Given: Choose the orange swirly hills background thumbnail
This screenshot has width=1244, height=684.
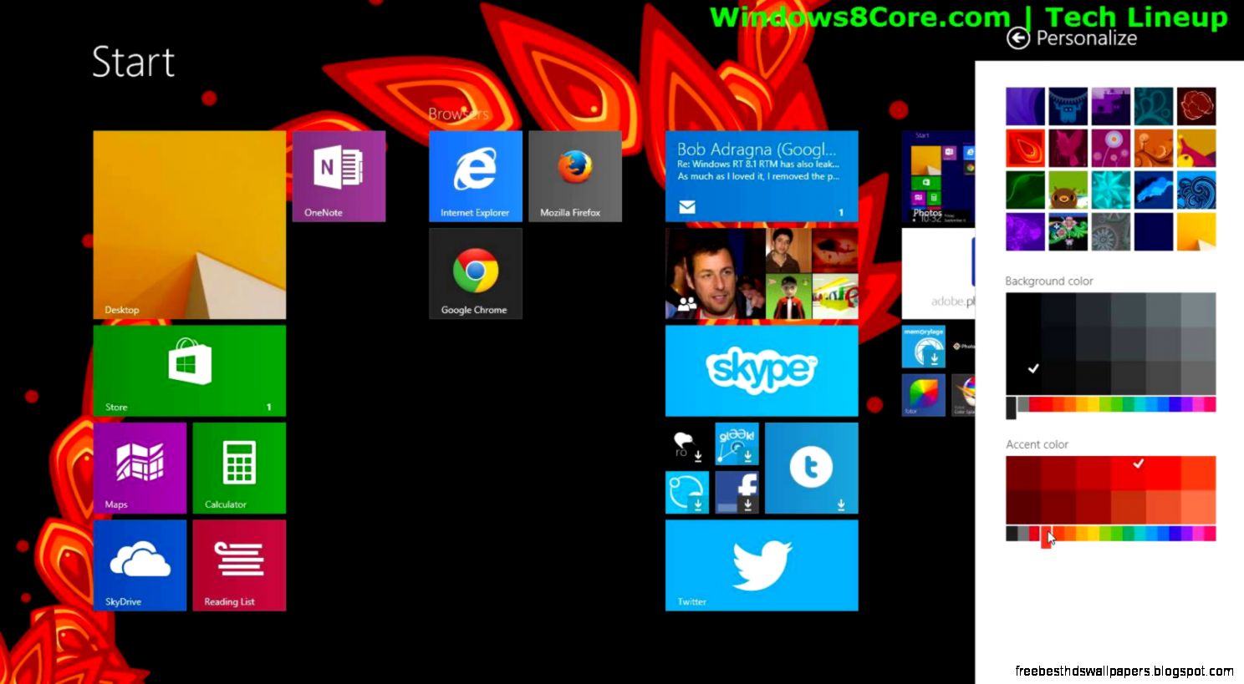Looking at the screenshot, I should pos(1154,148).
